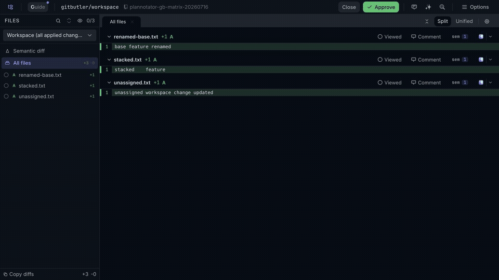The image size is (499, 280).
Task: Add a Comment on unassigned.txt
Action: tap(426, 82)
